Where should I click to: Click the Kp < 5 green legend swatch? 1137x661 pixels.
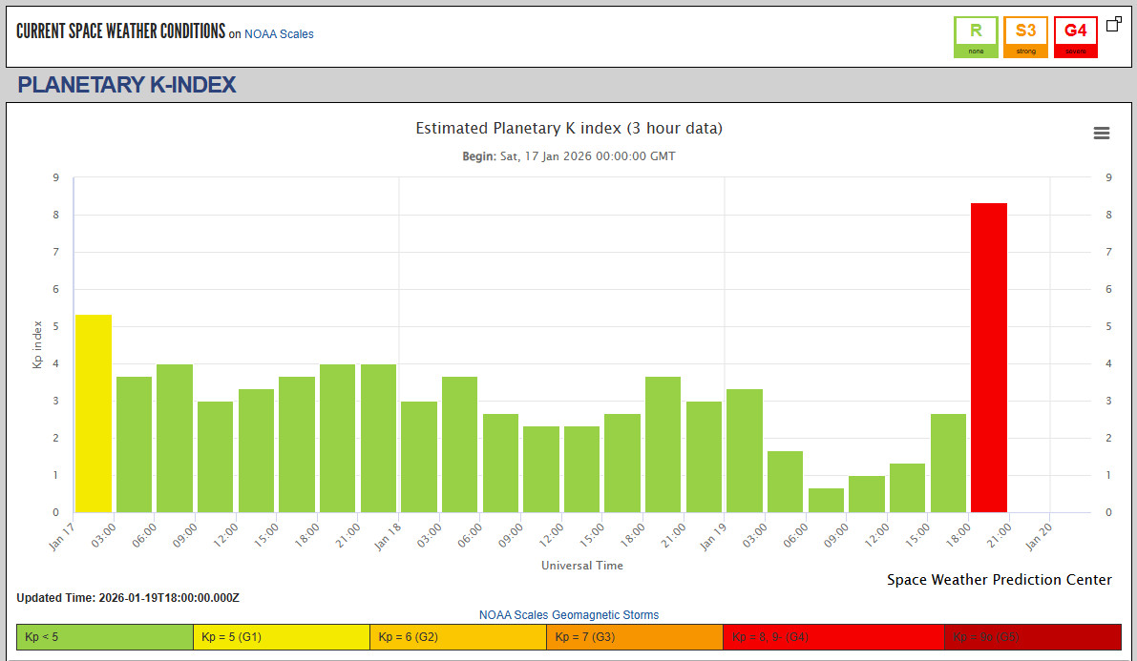tap(105, 636)
